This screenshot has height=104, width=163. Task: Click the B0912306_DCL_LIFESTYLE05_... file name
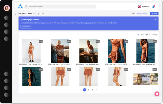60,64
